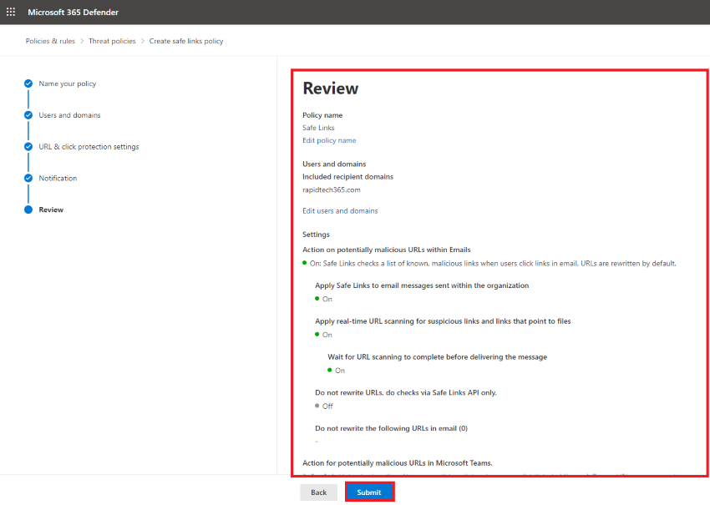The height and width of the screenshot is (505, 710).
Task: Click the Back button
Action: coord(319,492)
